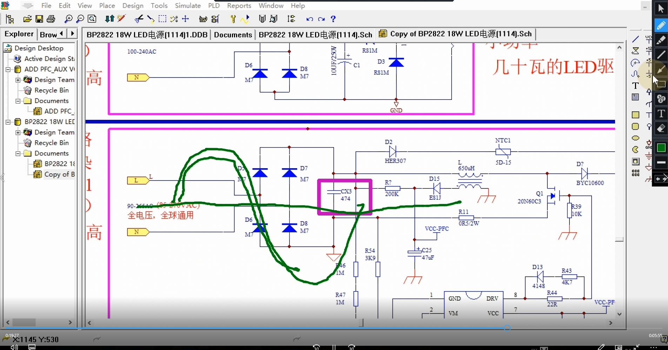Click the video progress bar playhead

click(507, 328)
